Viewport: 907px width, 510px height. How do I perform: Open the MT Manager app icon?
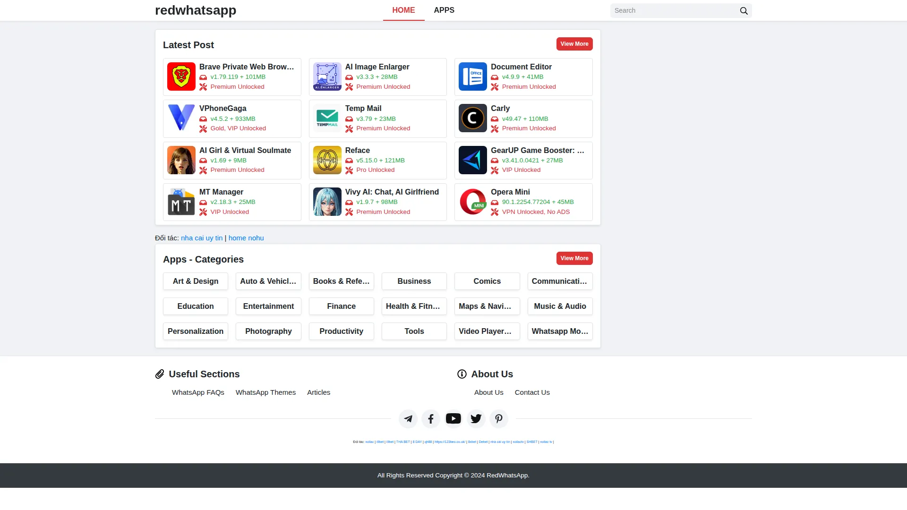(181, 202)
